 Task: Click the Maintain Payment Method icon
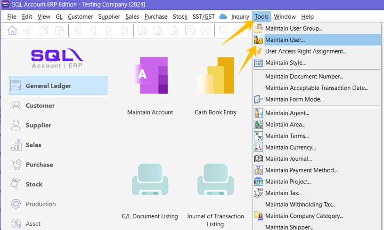[x=258, y=170]
